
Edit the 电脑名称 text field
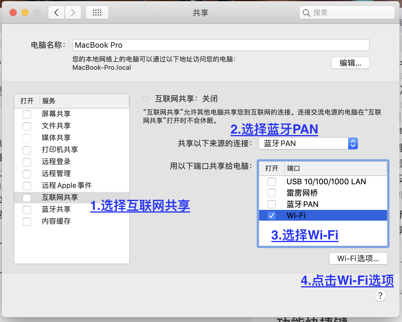(221, 45)
